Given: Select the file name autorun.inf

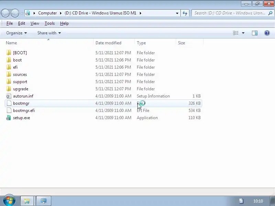Looking at the screenshot, I should [x=23, y=96].
